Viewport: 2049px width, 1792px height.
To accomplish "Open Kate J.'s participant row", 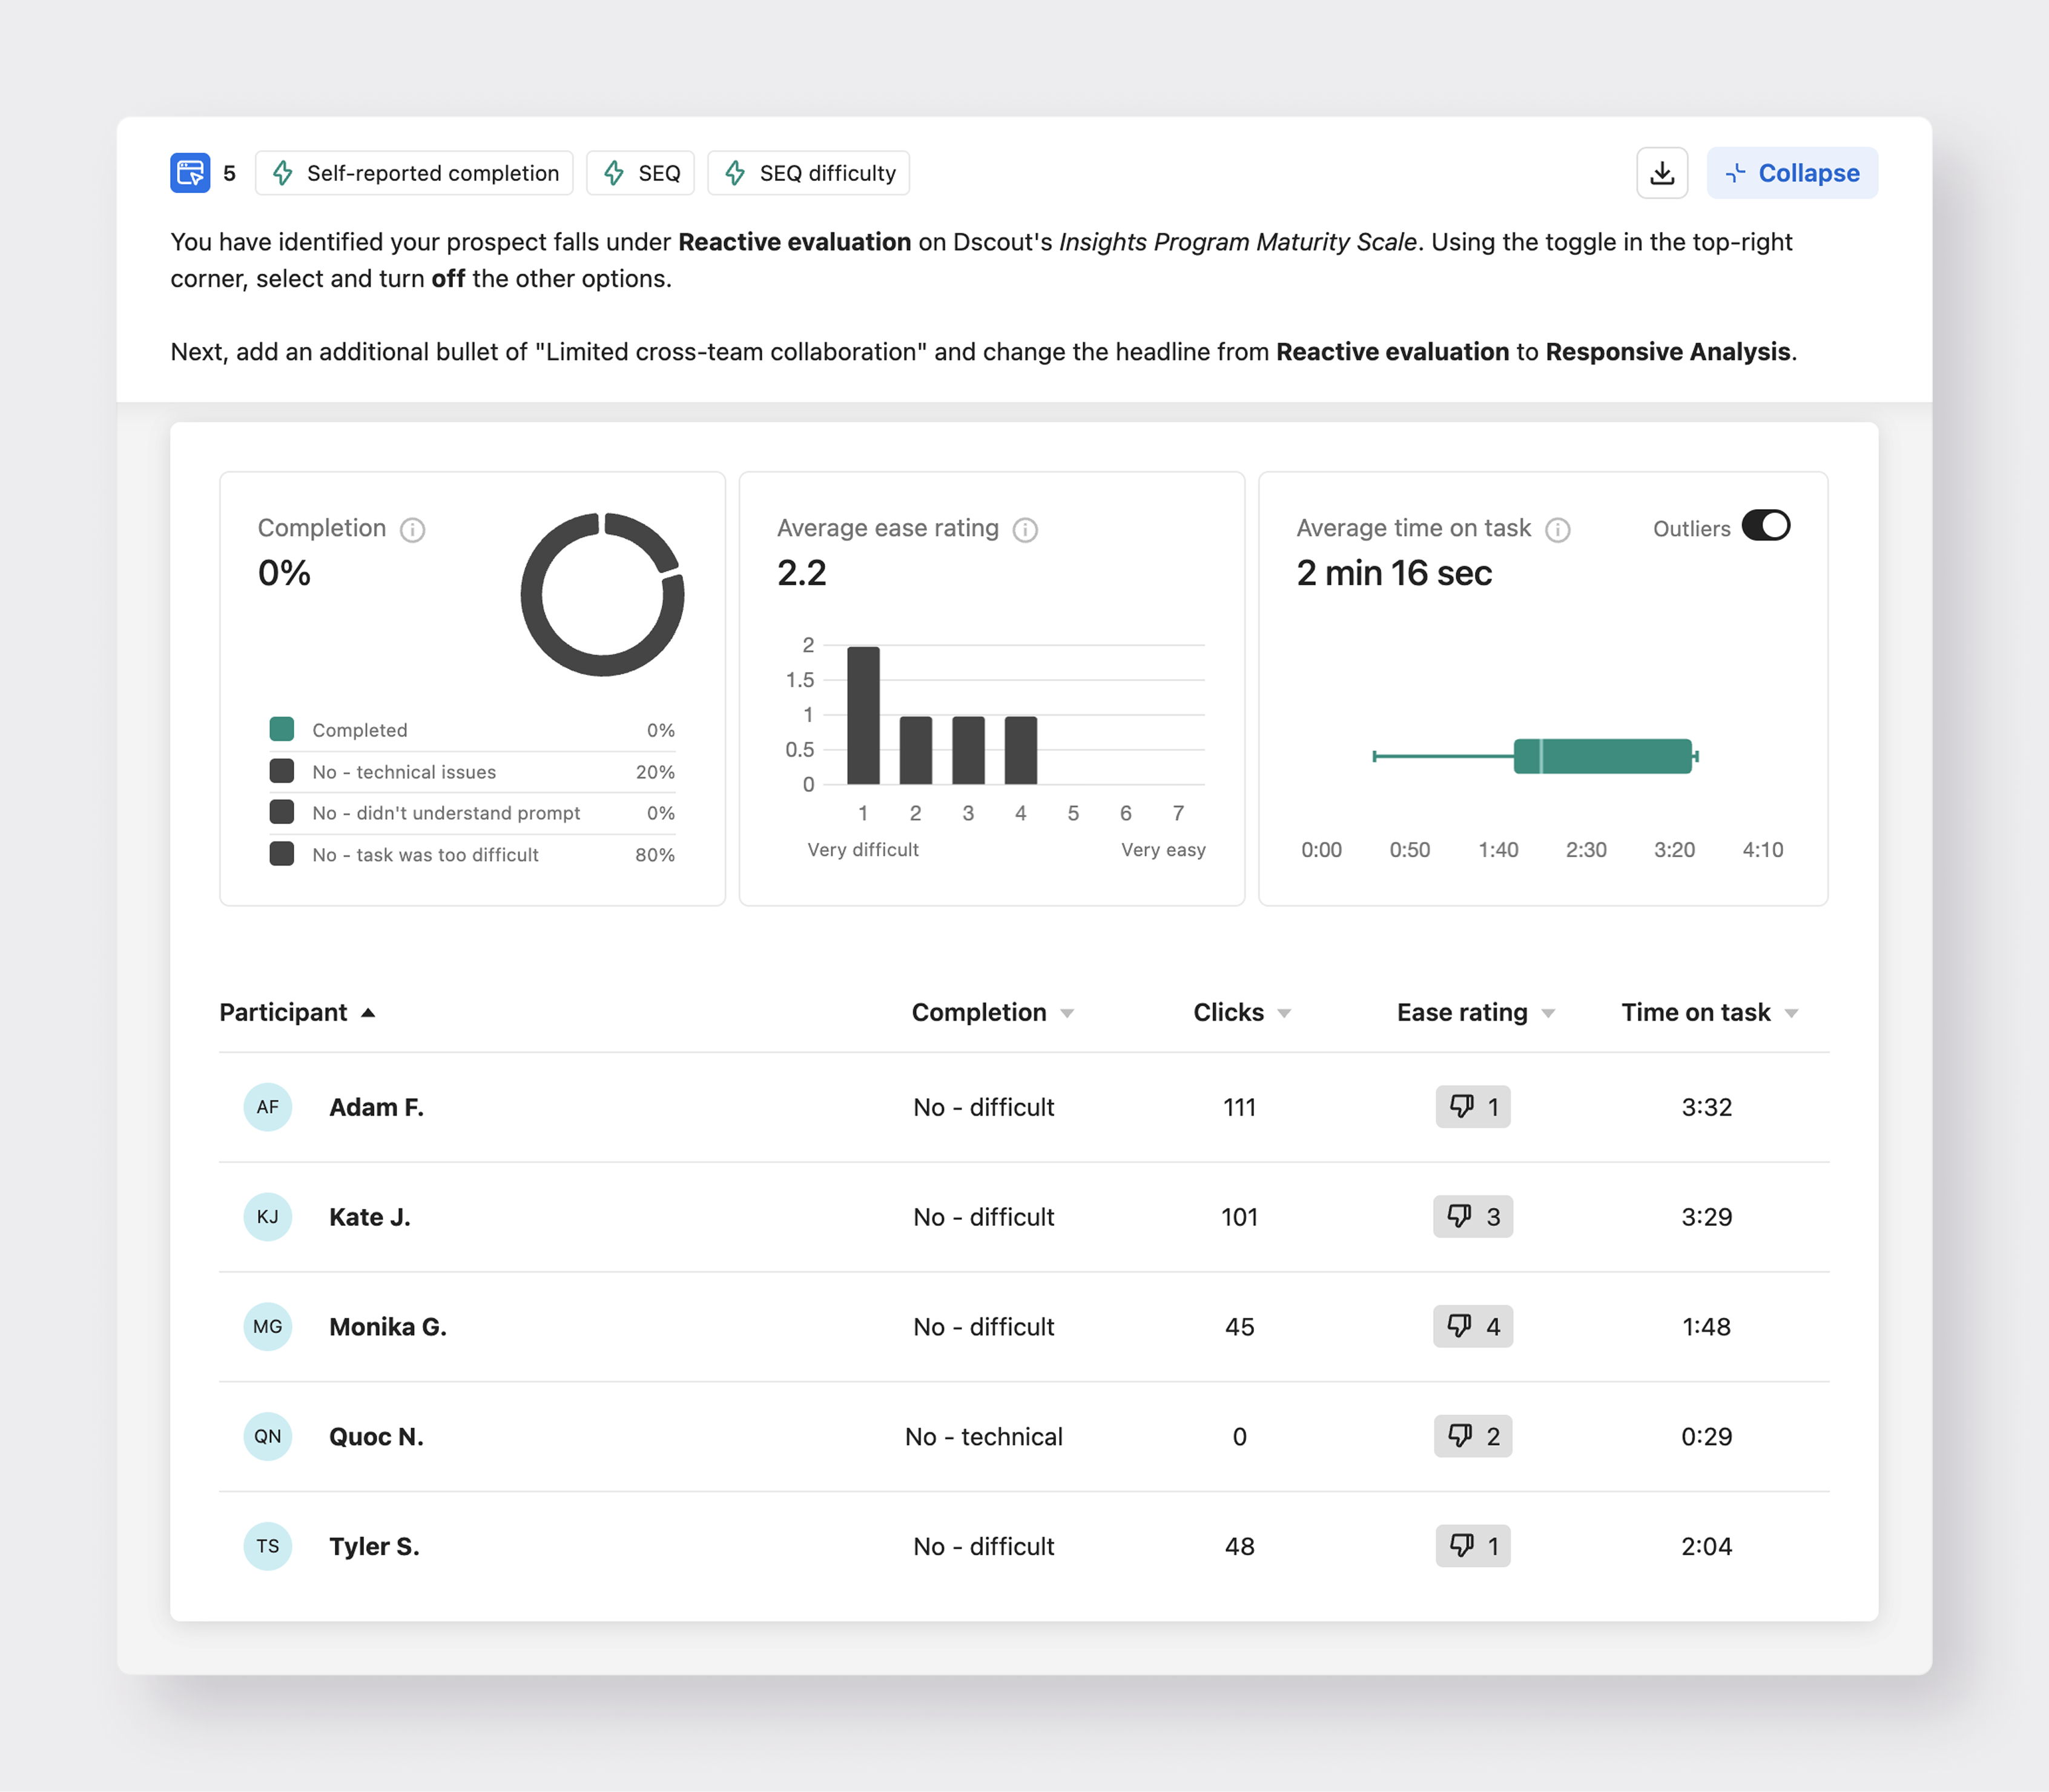I will click(x=370, y=1217).
